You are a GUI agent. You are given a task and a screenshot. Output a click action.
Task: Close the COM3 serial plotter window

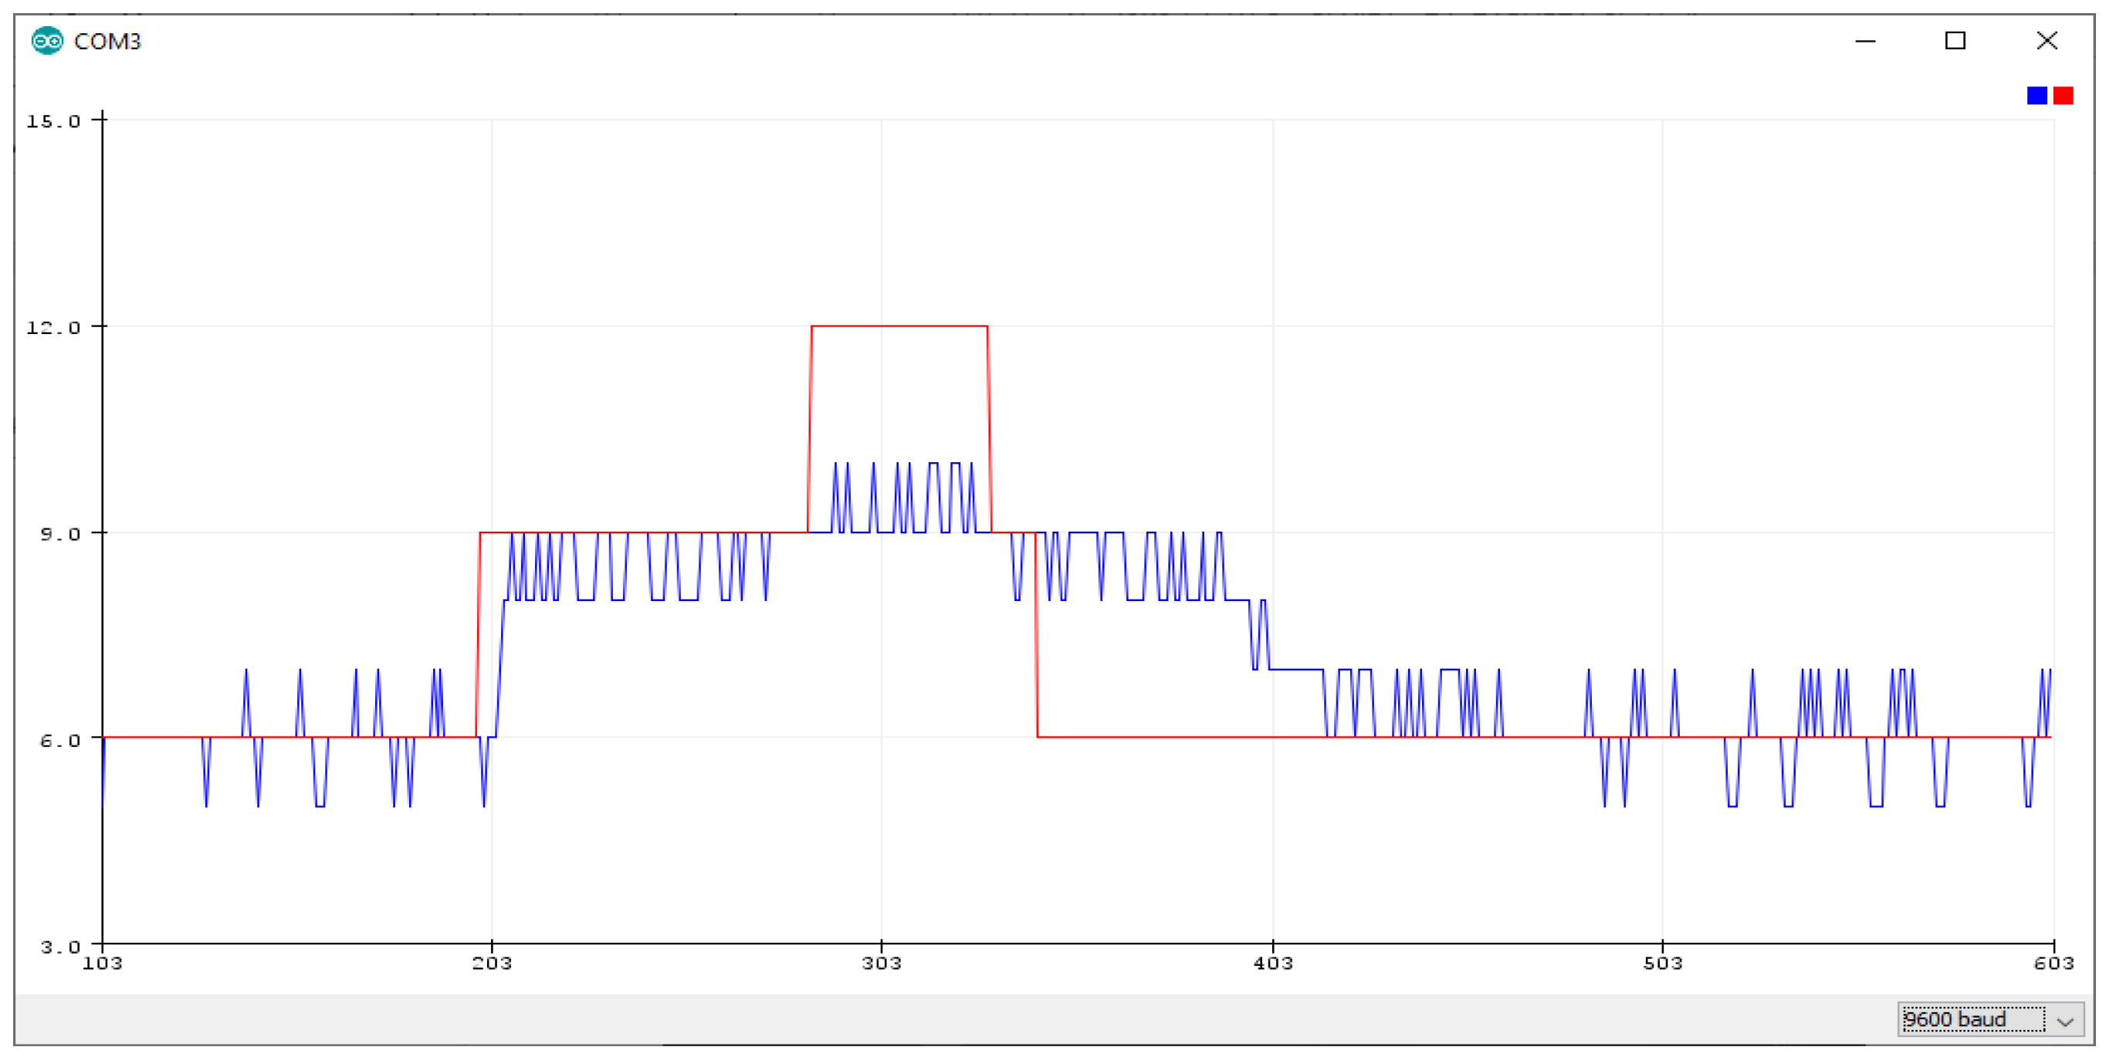point(2047,40)
